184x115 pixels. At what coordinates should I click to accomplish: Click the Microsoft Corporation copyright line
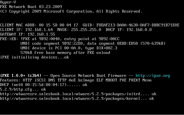tap(71, 11)
